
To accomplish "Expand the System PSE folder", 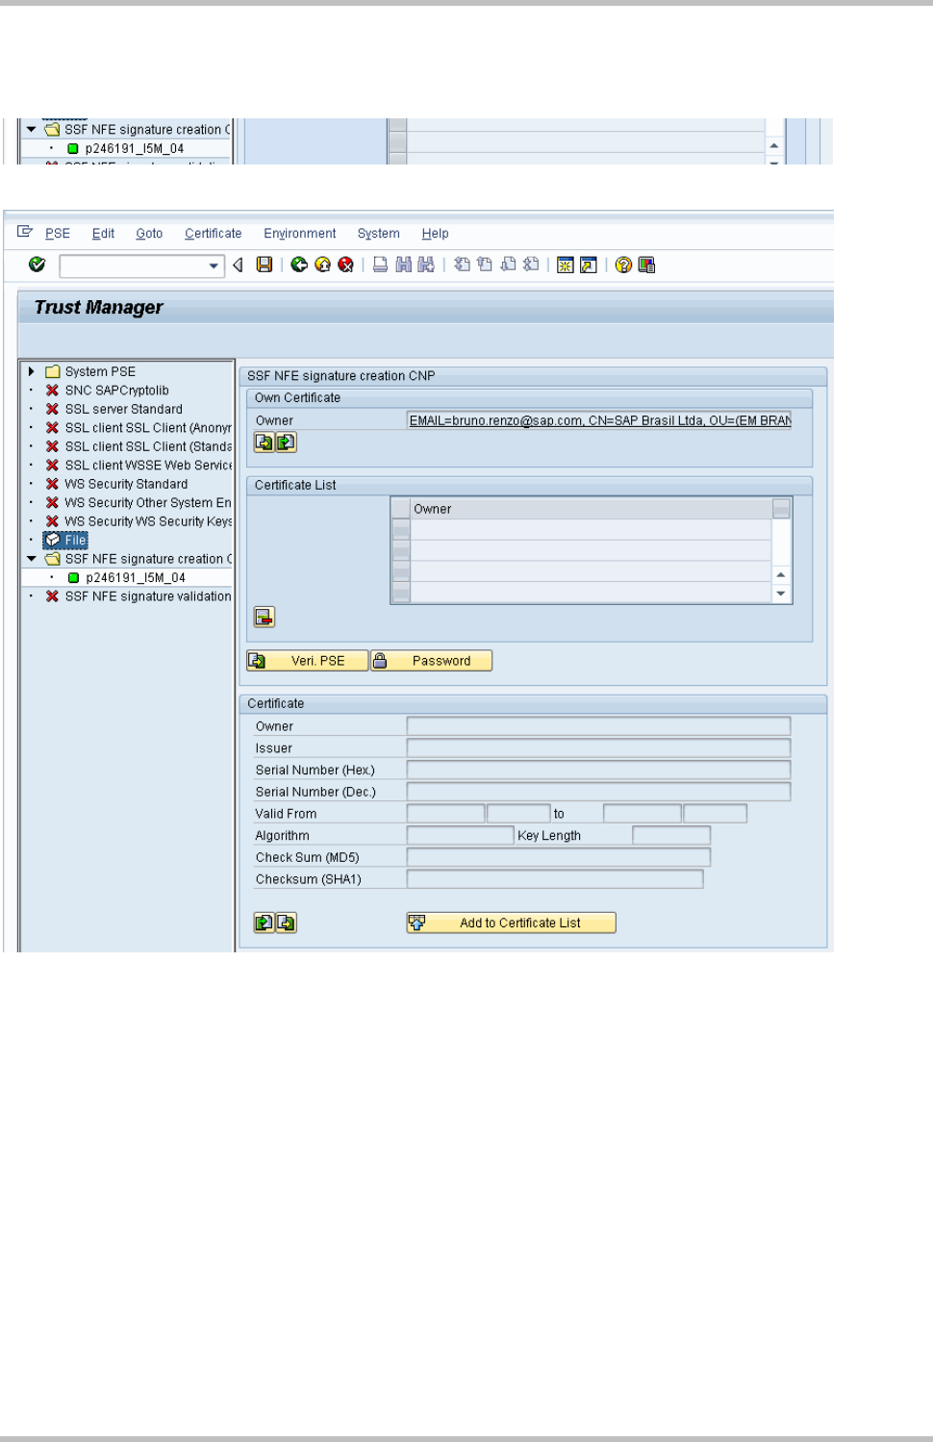I will click(31, 371).
